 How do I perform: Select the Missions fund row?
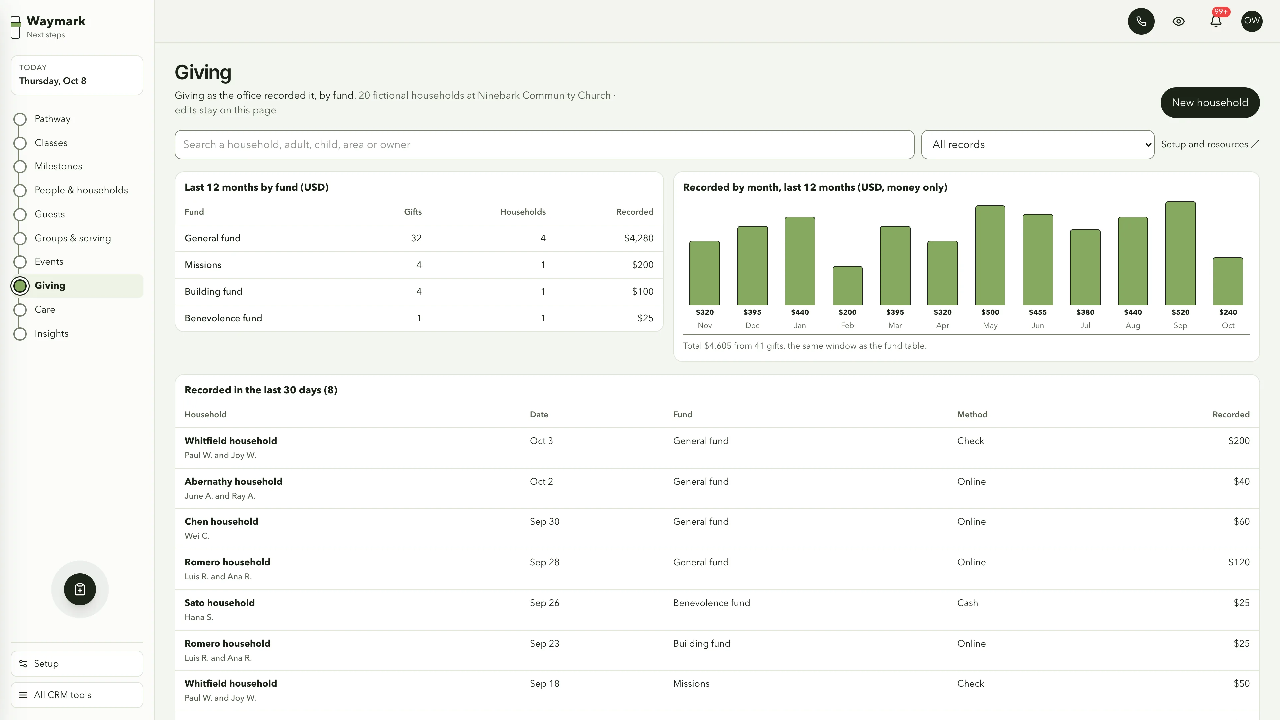point(419,265)
